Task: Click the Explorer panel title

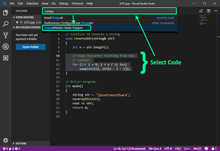Action: tap(22, 11)
